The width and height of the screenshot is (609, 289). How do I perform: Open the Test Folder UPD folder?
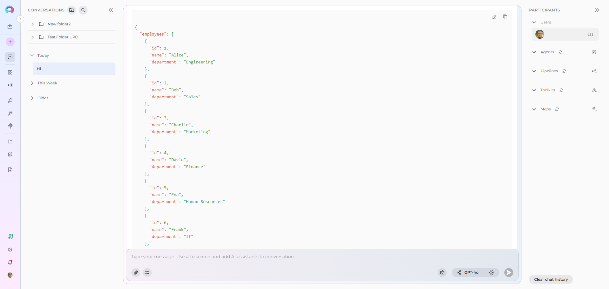pos(63,37)
